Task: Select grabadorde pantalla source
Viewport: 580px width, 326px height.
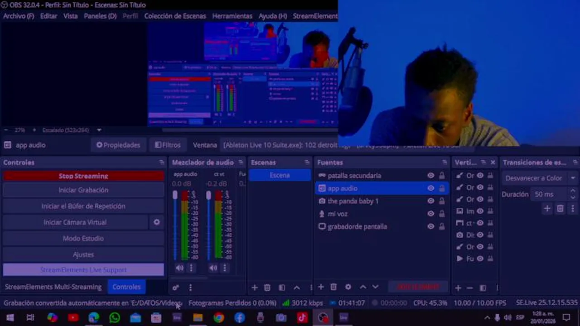Action: click(358, 226)
